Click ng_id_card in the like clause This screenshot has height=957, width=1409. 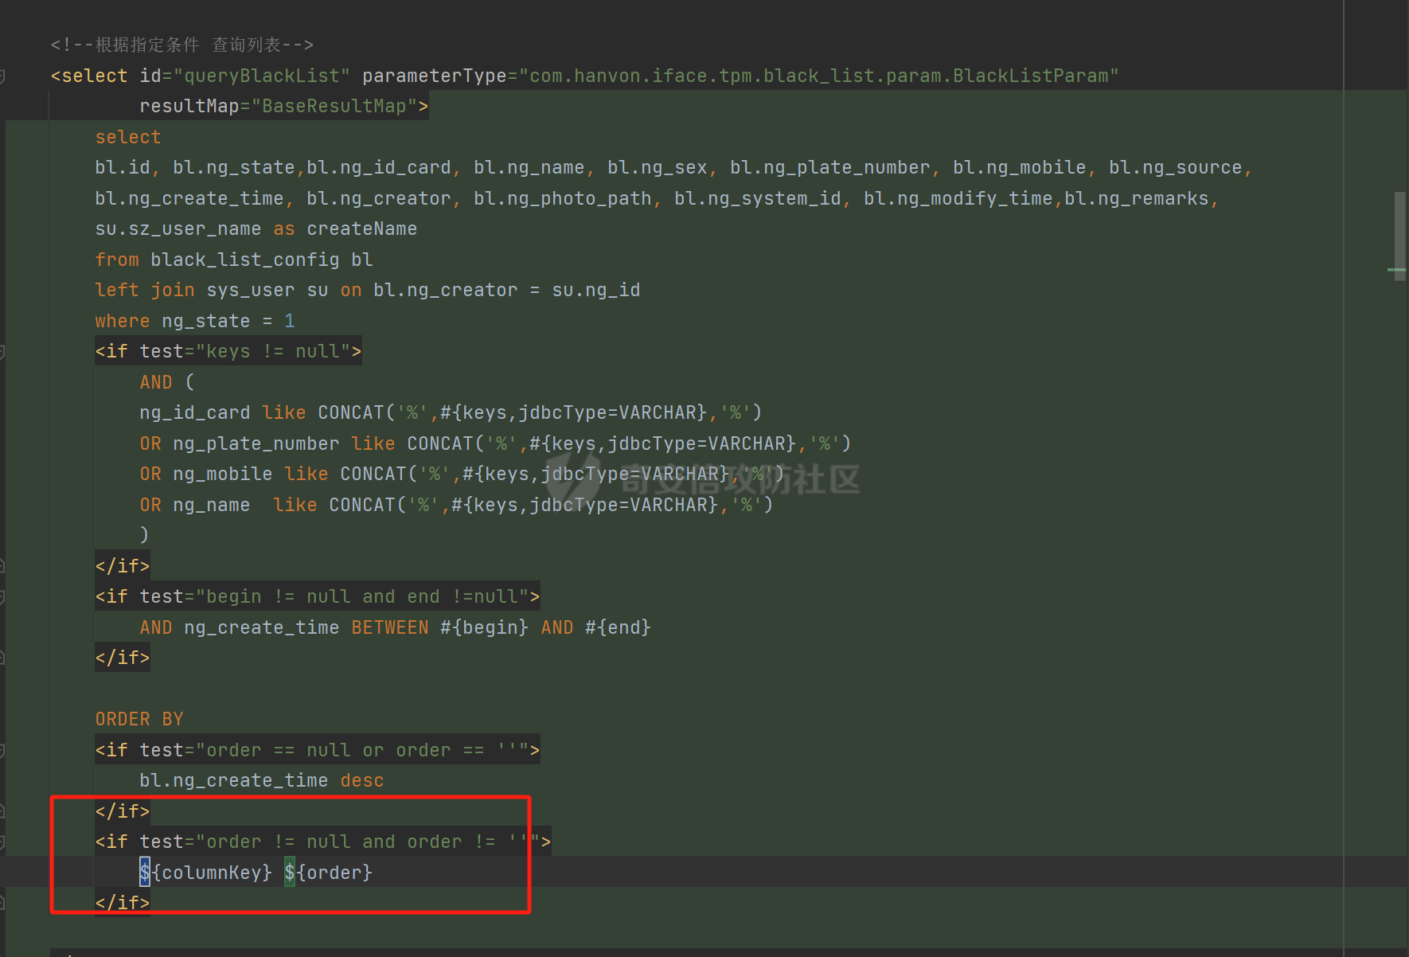coord(195,412)
